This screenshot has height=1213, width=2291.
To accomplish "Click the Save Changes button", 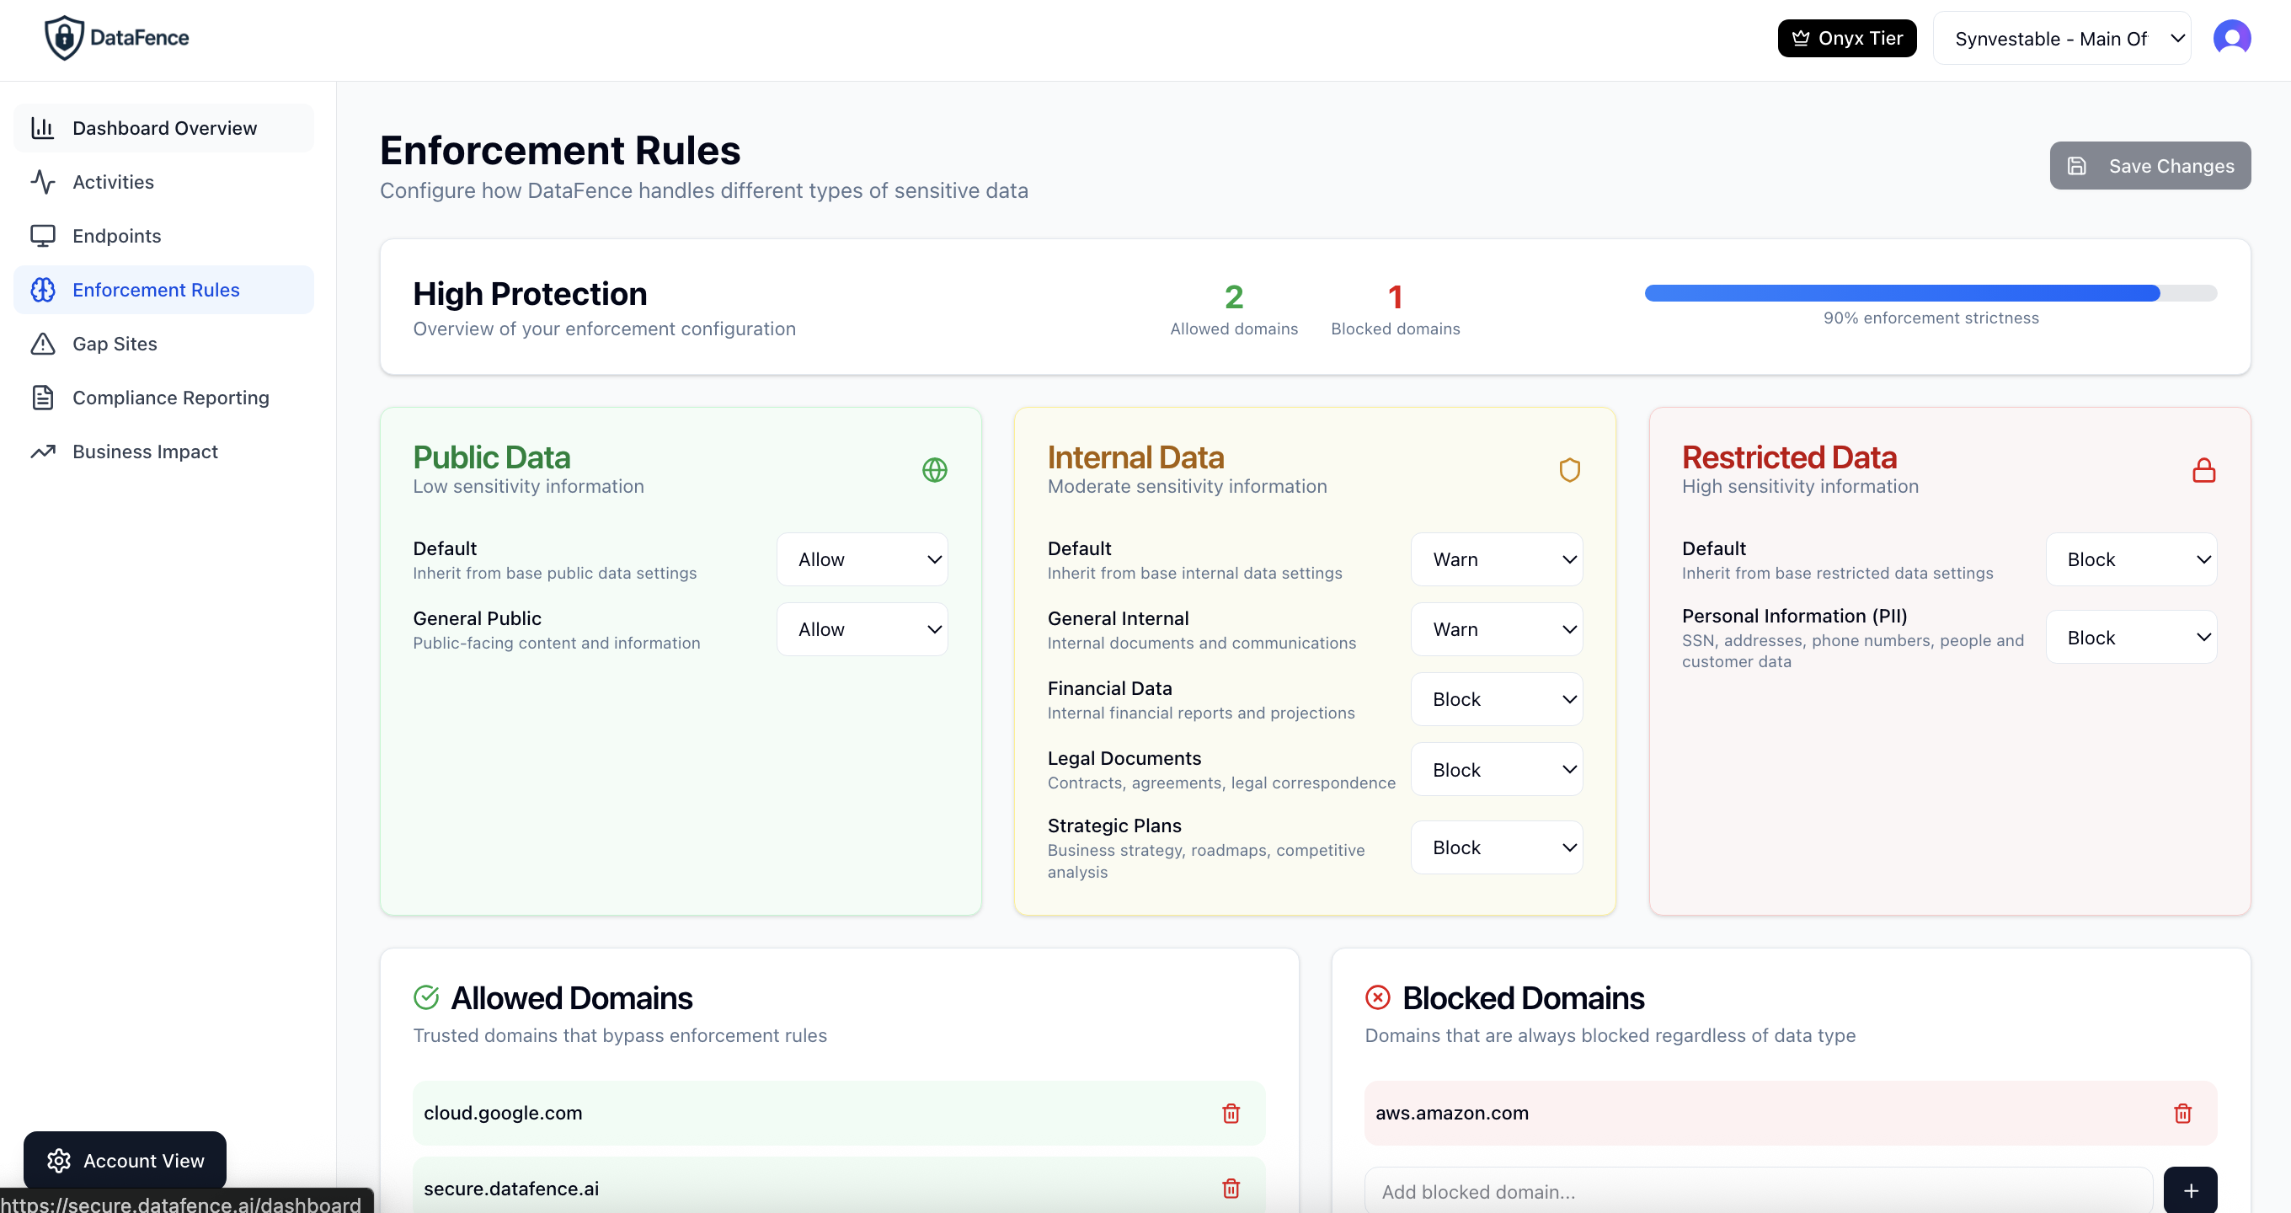I will coord(2149,166).
